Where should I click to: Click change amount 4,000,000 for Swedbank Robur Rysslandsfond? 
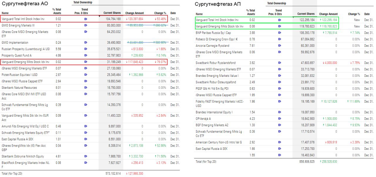tap(330, 63)
